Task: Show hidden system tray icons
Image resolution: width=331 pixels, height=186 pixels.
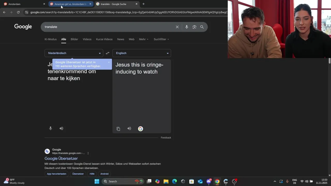Action: [x=275, y=181]
